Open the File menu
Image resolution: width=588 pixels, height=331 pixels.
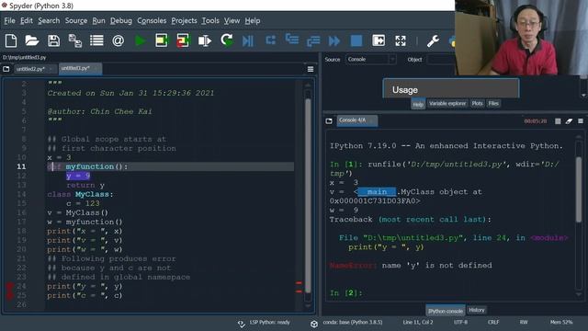click(x=9, y=20)
